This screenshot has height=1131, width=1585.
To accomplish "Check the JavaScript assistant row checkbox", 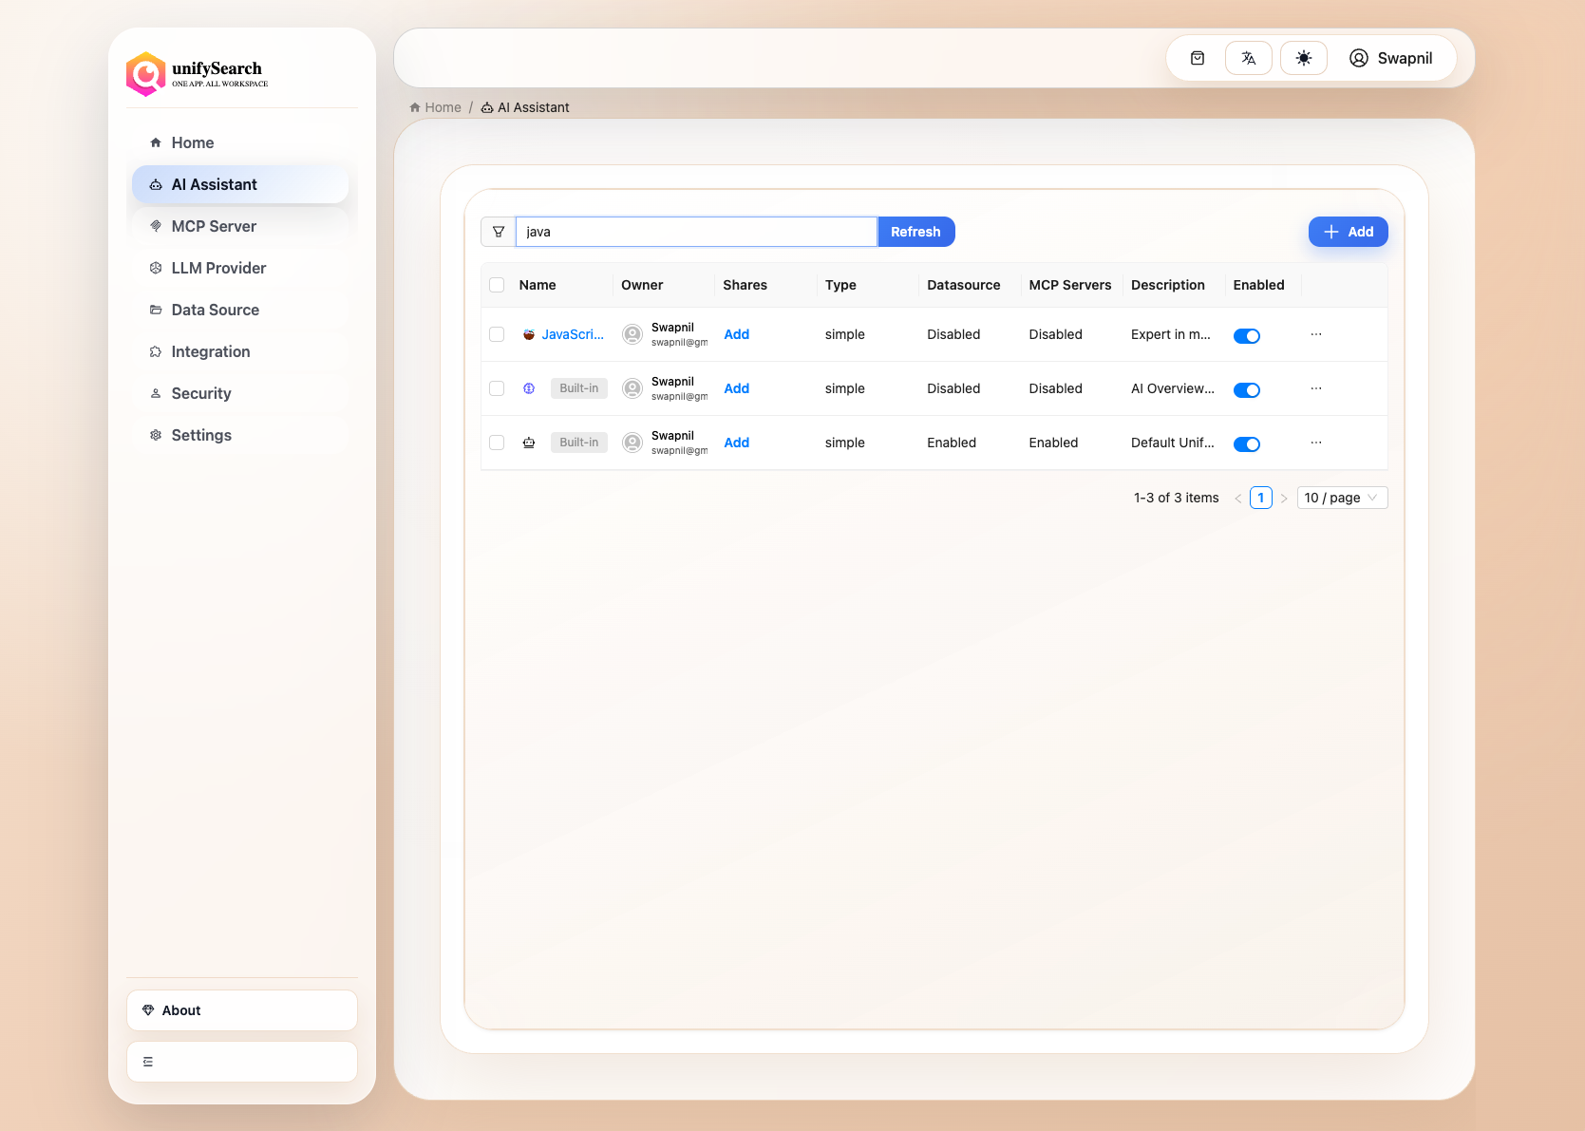I will point(497,334).
